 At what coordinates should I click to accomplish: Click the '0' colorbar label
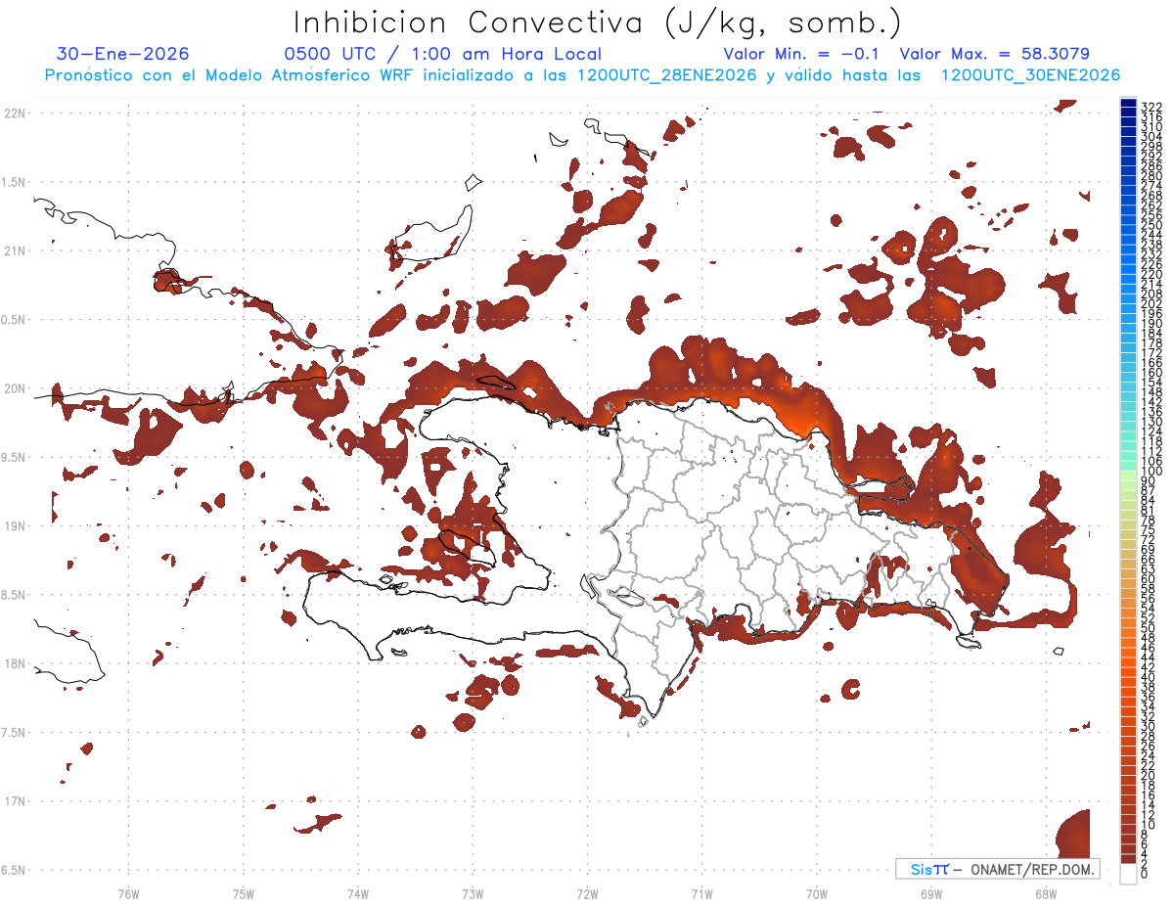point(1144,872)
